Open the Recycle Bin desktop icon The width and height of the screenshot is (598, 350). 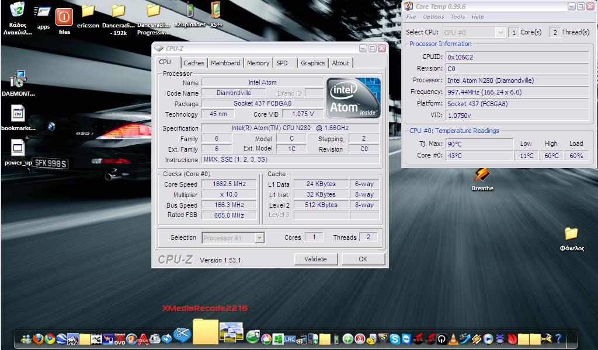click(18, 18)
